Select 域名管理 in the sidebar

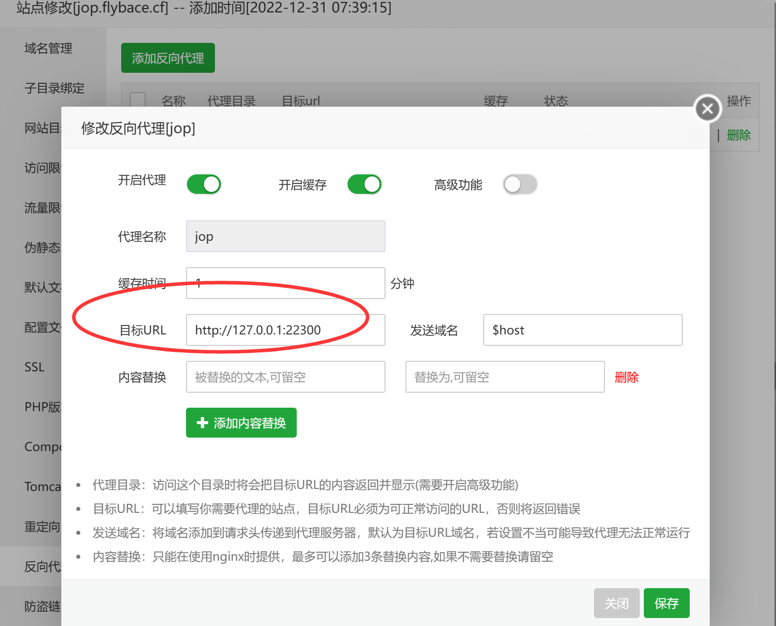[x=48, y=48]
